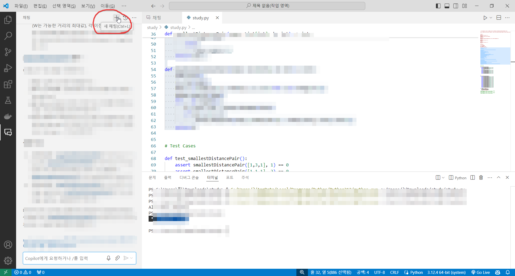
Task: Open the 선택 영역(S) menu
Action: (x=64, y=6)
